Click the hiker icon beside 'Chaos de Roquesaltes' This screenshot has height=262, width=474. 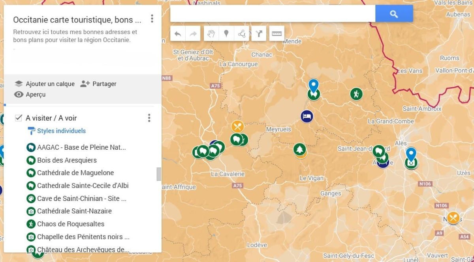[31, 224]
